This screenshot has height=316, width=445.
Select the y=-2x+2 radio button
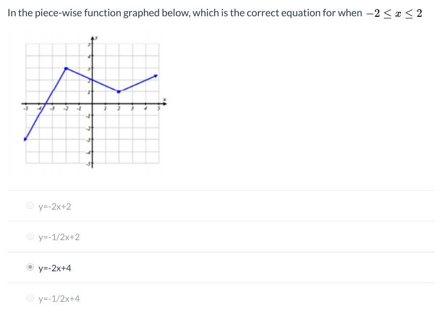click(30, 205)
